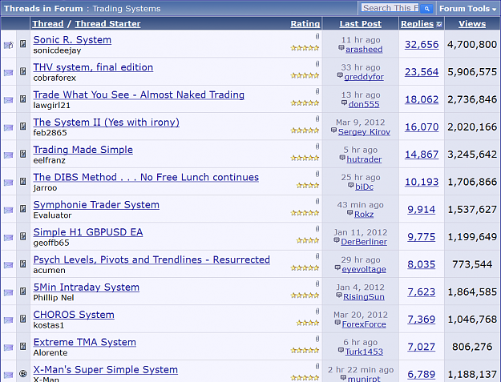The height and width of the screenshot is (382, 501).
Task: Click envelope status icon for THV system
Action: 9,73
